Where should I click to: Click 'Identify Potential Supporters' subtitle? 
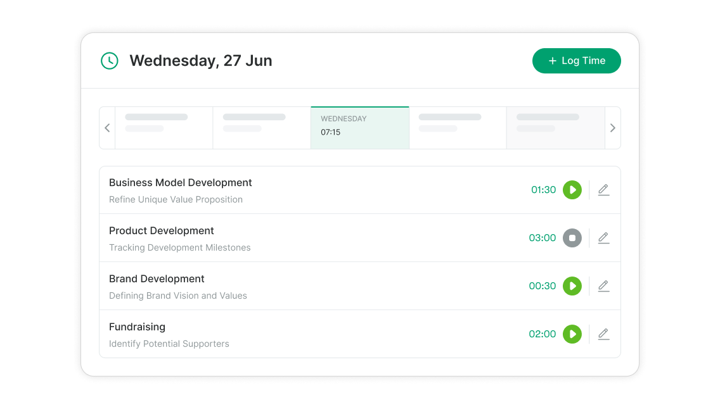point(169,344)
